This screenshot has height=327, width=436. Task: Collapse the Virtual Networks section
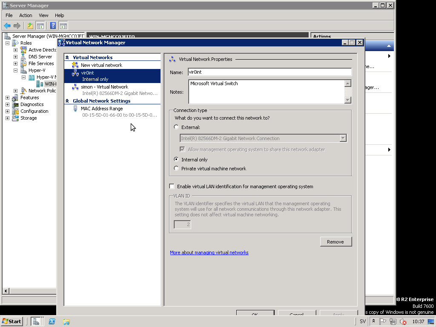[x=67, y=57]
